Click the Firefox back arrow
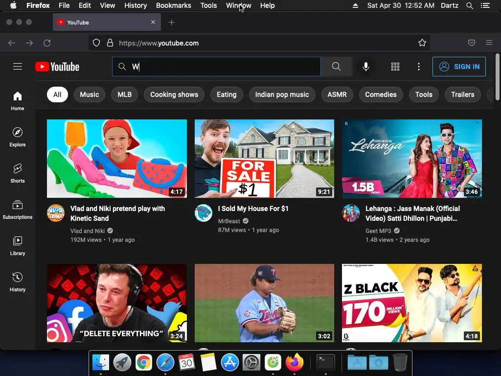Screen dimensions: 501x376 point(12,43)
